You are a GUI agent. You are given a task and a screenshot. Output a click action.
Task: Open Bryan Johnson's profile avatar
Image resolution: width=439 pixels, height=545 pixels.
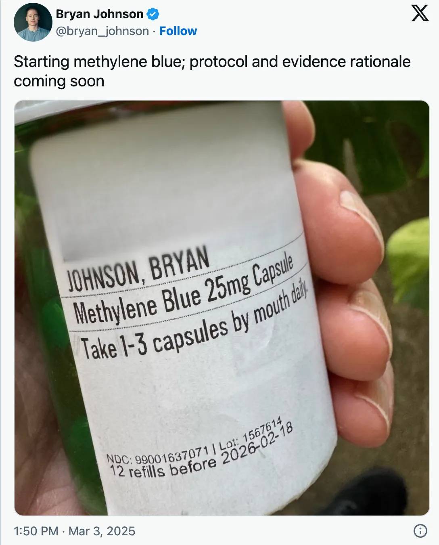pos(33,22)
